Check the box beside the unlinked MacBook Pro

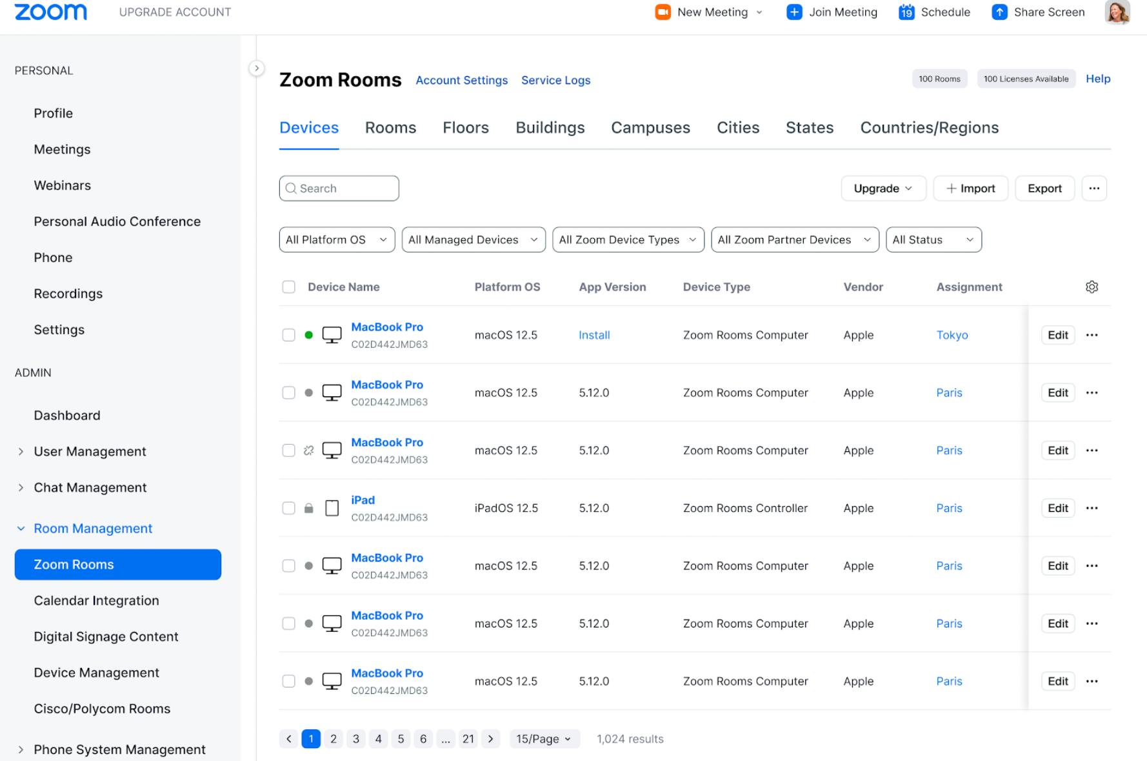[288, 451]
